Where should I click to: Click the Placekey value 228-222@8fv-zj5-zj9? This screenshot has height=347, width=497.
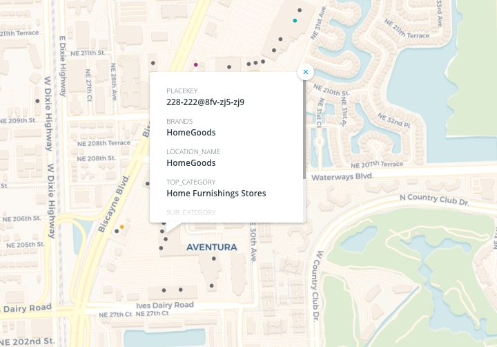pos(206,102)
